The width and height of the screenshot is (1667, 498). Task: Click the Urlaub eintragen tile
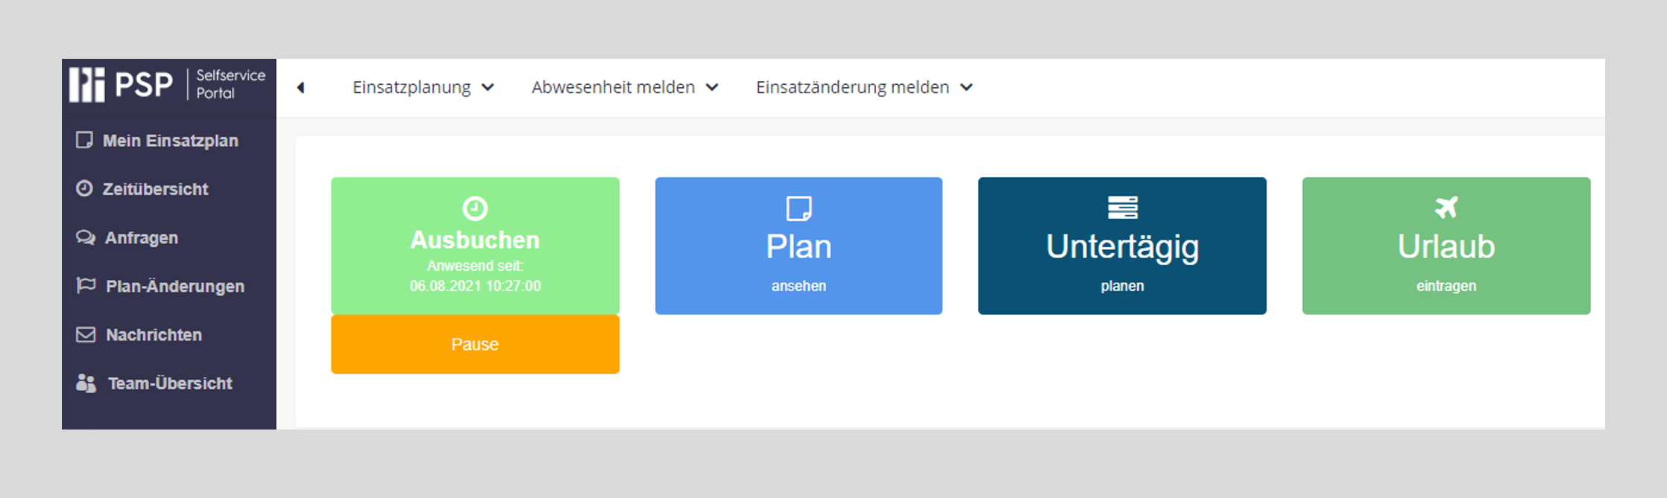(x=1446, y=246)
